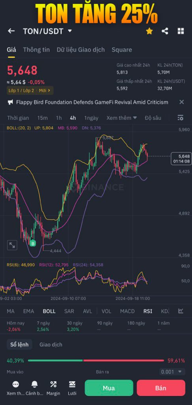
Task: Go back with the left arrow
Action: coord(11,31)
